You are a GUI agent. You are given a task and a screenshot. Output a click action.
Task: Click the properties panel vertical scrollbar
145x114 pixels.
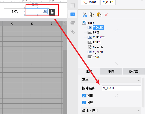coord(143,93)
